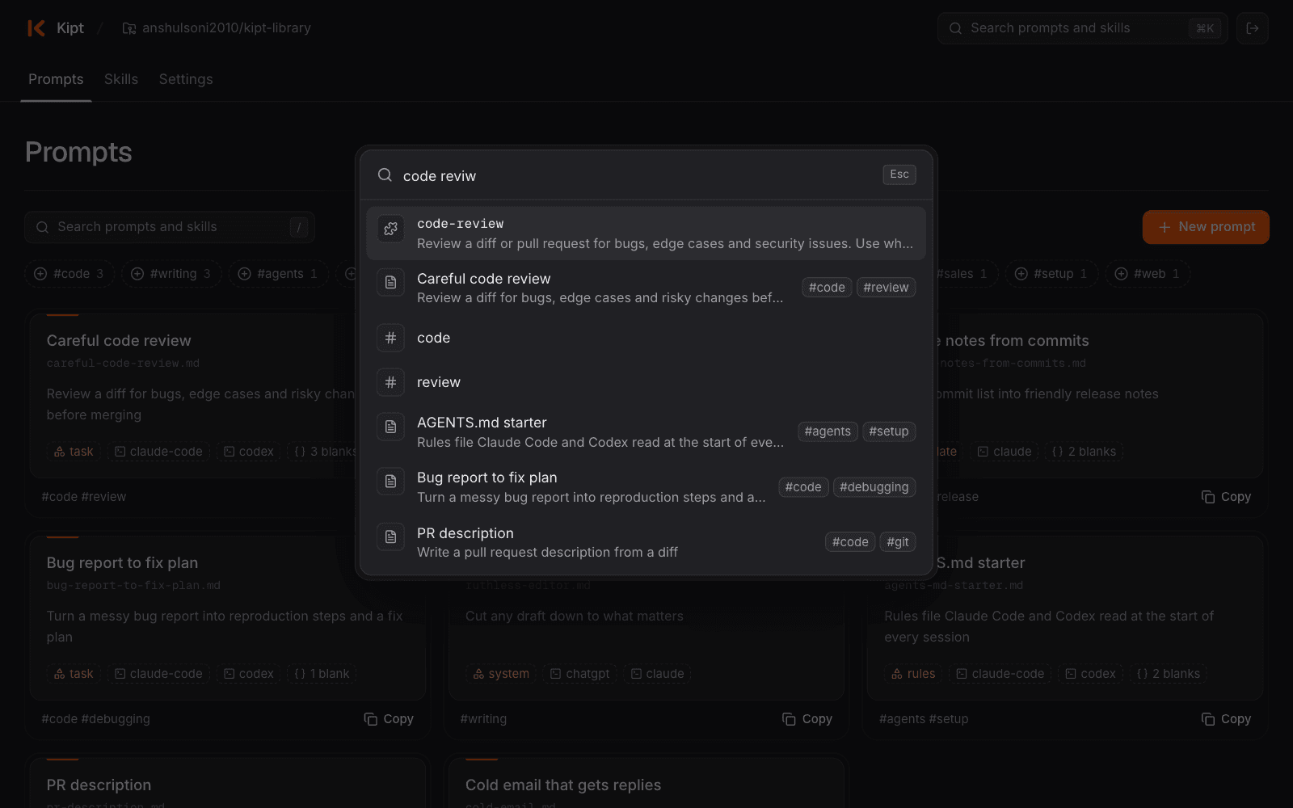1293x808 pixels.
Task: Open the PR description card in the grid
Action: pos(99,785)
